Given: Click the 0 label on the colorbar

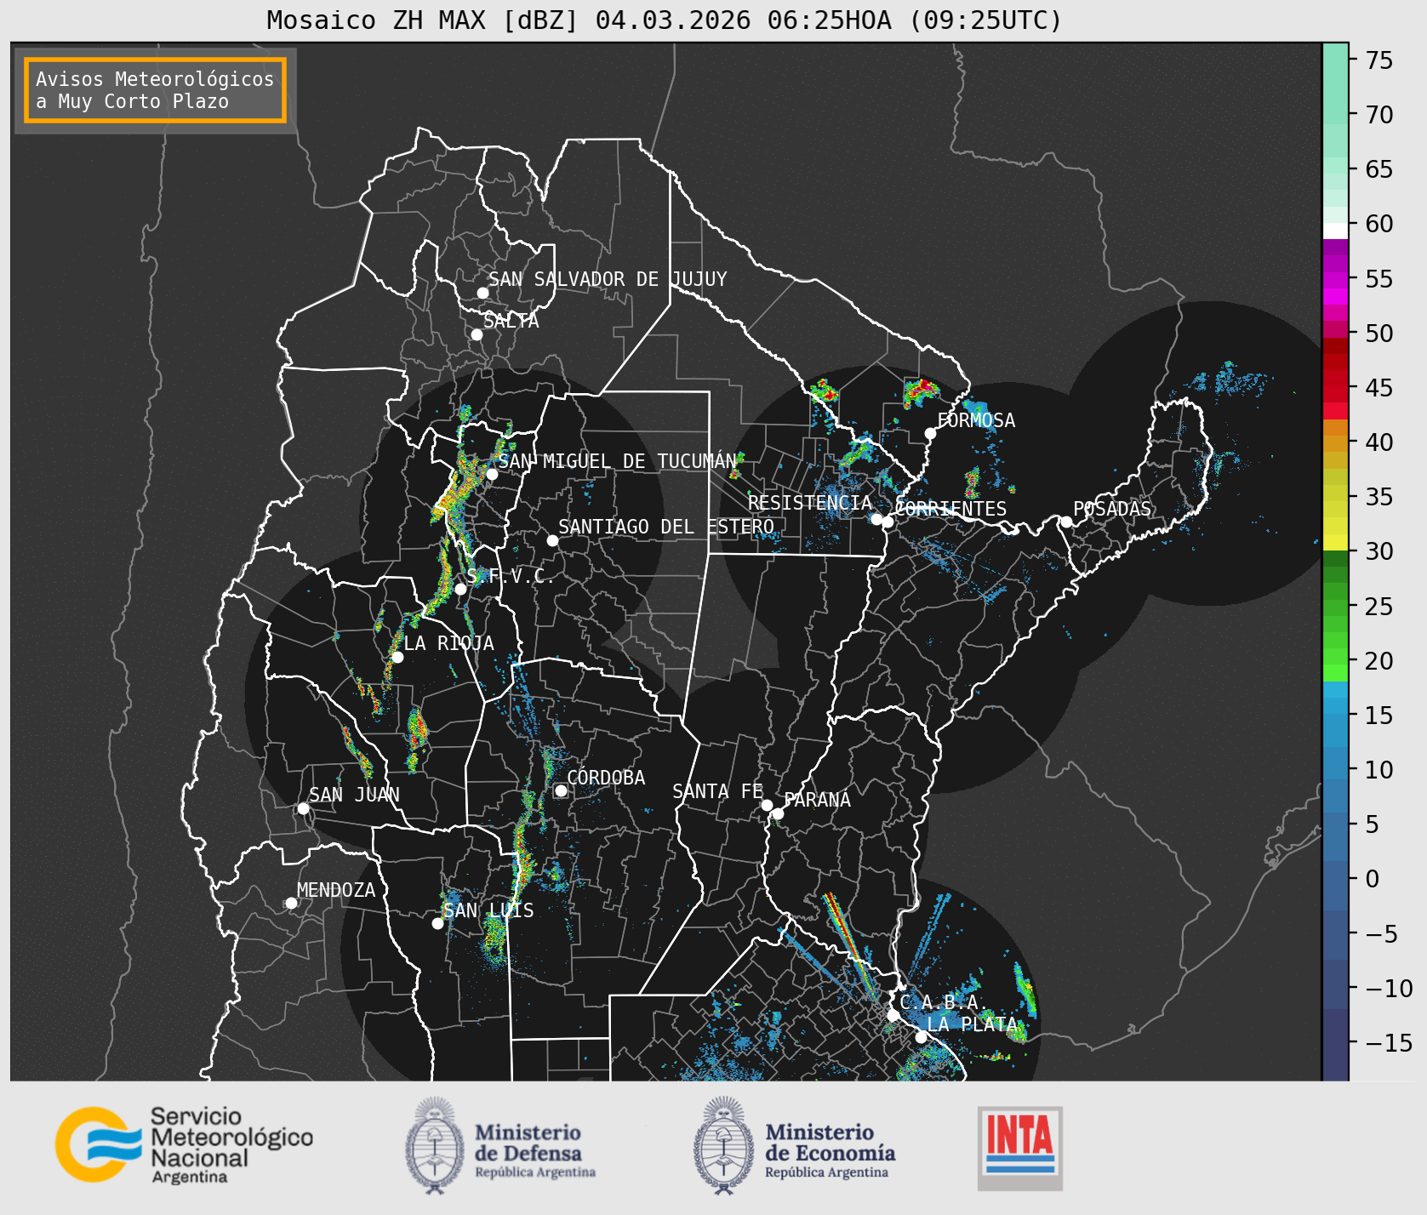Looking at the screenshot, I should 1372,879.
